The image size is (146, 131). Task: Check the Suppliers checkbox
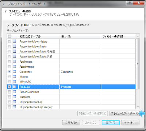click(9, 97)
